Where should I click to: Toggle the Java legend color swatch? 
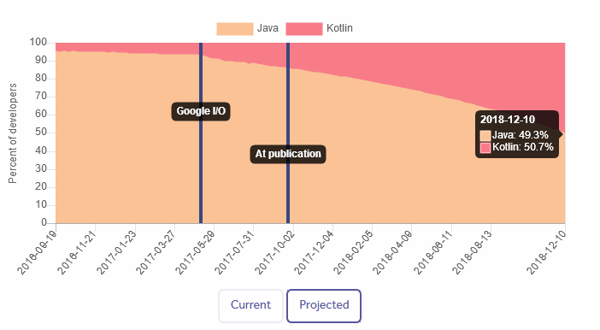tap(234, 29)
